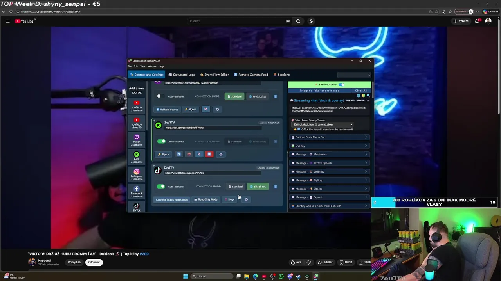
Task: Open File Explorer from the taskbar
Action: pos(247,276)
